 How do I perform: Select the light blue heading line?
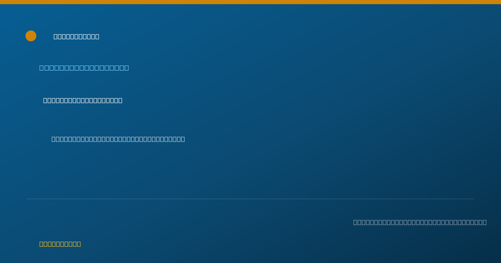click(84, 68)
